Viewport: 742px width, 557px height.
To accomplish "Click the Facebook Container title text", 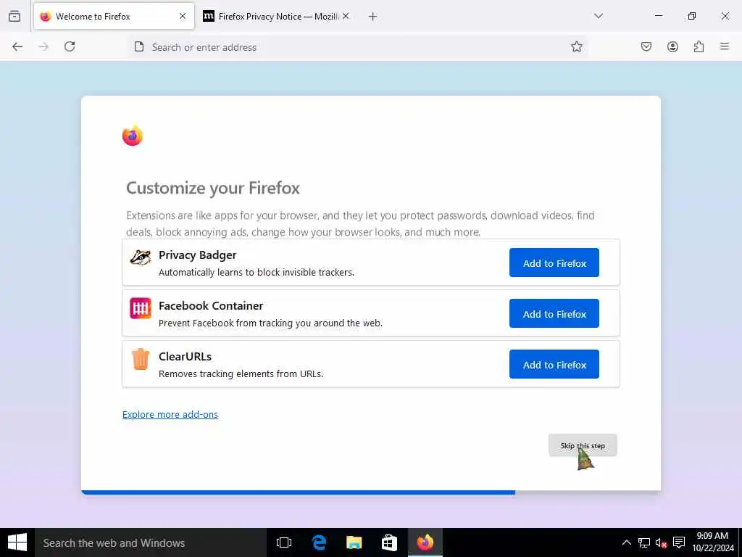I will [211, 305].
